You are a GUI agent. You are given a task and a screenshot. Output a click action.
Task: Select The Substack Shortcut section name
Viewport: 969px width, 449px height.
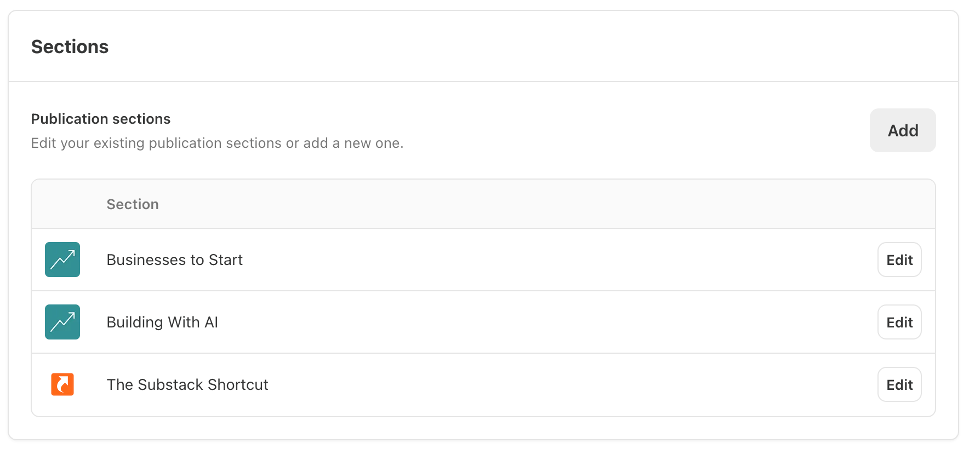[187, 384]
